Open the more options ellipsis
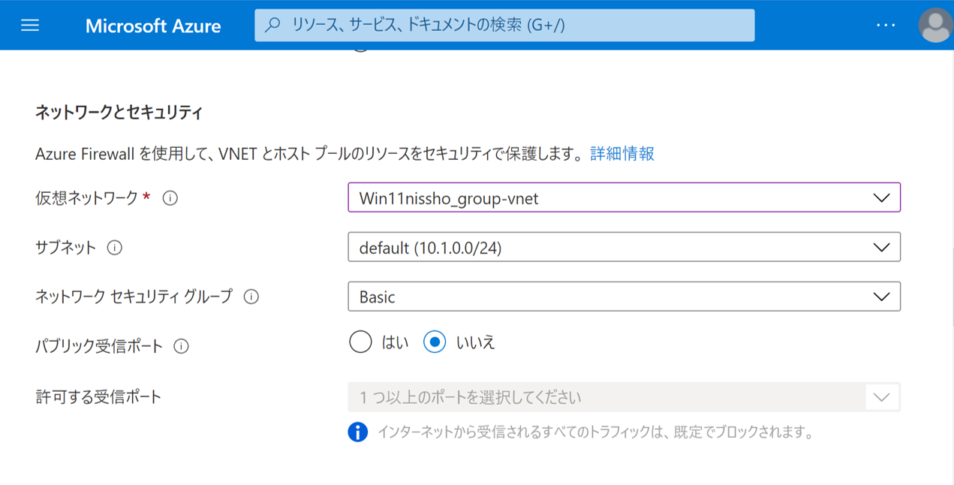Screen dimensions: 954x485 tap(886, 25)
